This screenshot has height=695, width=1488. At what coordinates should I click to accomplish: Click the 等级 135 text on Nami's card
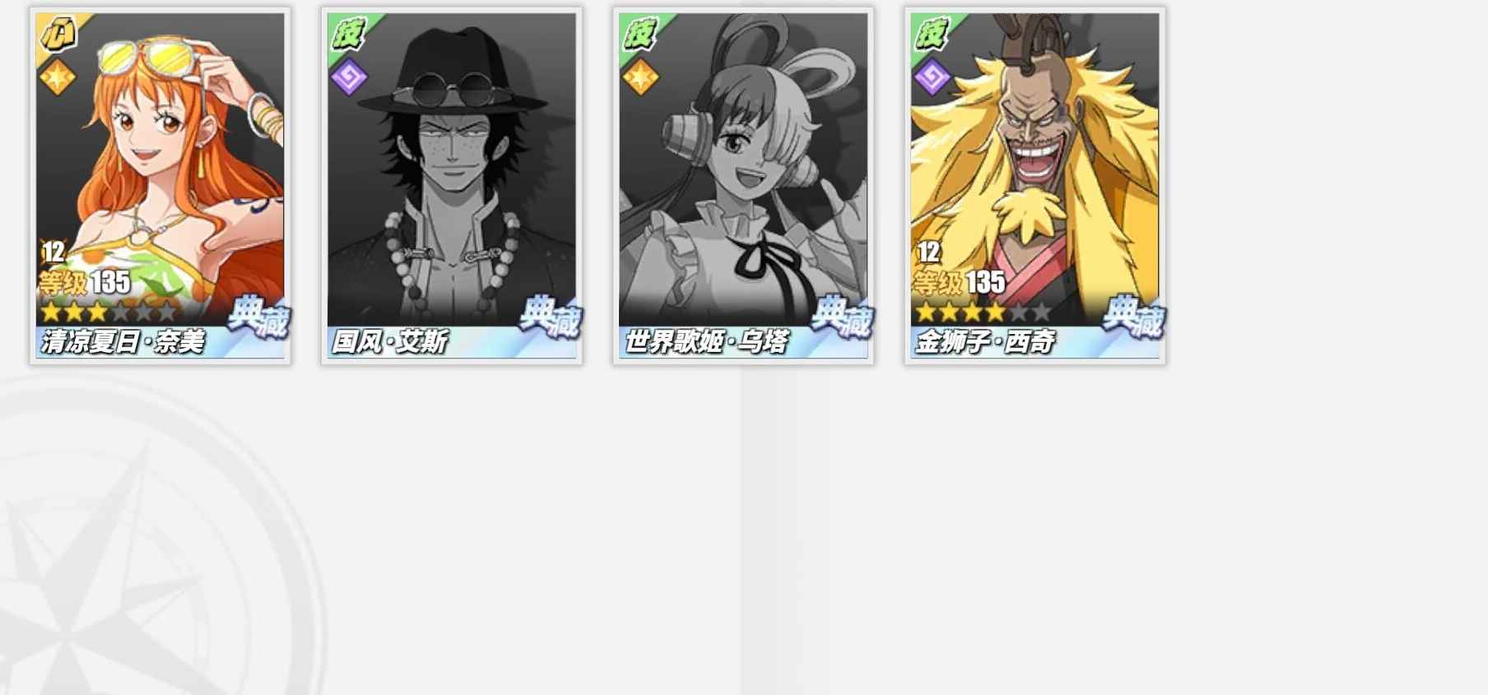pyautogui.click(x=85, y=282)
